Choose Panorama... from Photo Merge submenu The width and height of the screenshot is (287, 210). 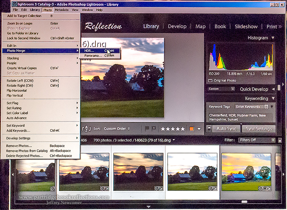pos(100,56)
